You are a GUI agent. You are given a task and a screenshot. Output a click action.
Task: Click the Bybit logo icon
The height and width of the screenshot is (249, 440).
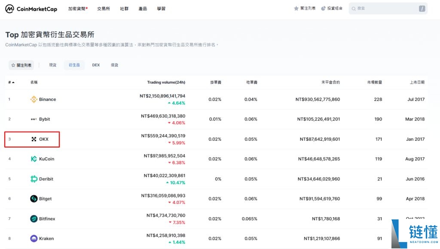click(x=34, y=119)
